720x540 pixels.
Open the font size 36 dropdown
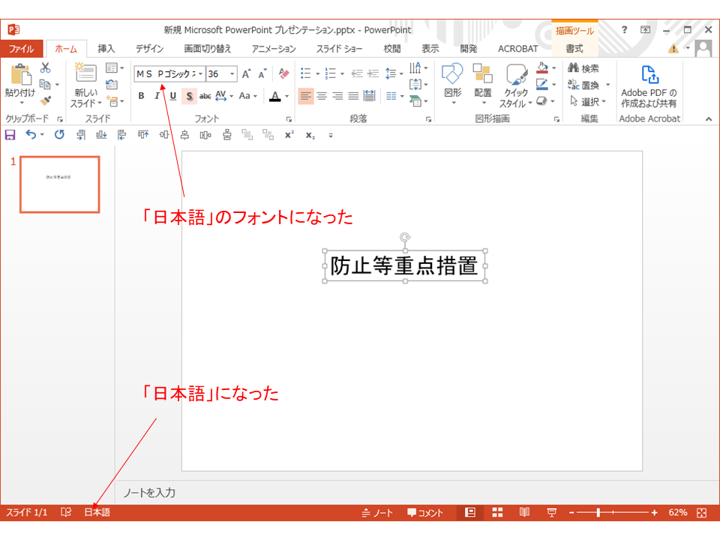(x=232, y=74)
